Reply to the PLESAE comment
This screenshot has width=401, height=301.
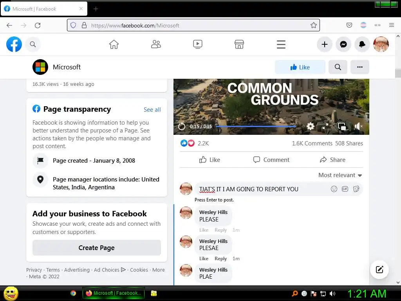(220, 259)
